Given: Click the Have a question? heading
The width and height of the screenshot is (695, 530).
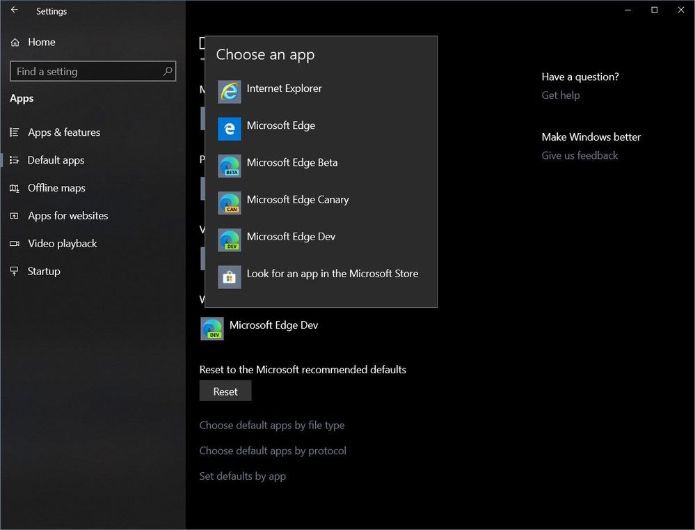Looking at the screenshot, I should click(580, 77).
